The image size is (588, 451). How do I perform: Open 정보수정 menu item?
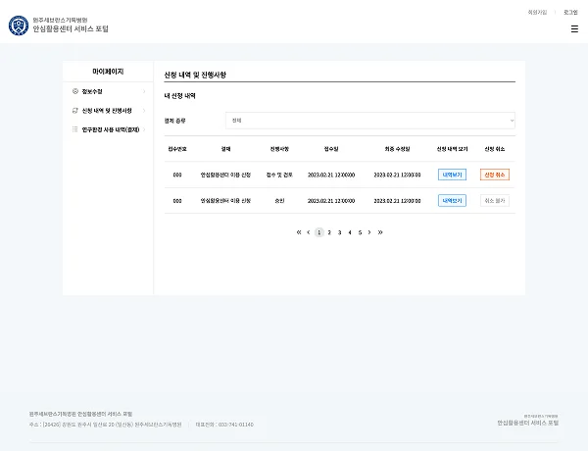click(108, 91)
